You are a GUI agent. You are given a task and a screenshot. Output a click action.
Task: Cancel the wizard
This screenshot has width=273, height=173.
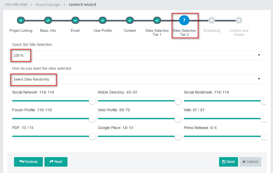coord(250,162)
